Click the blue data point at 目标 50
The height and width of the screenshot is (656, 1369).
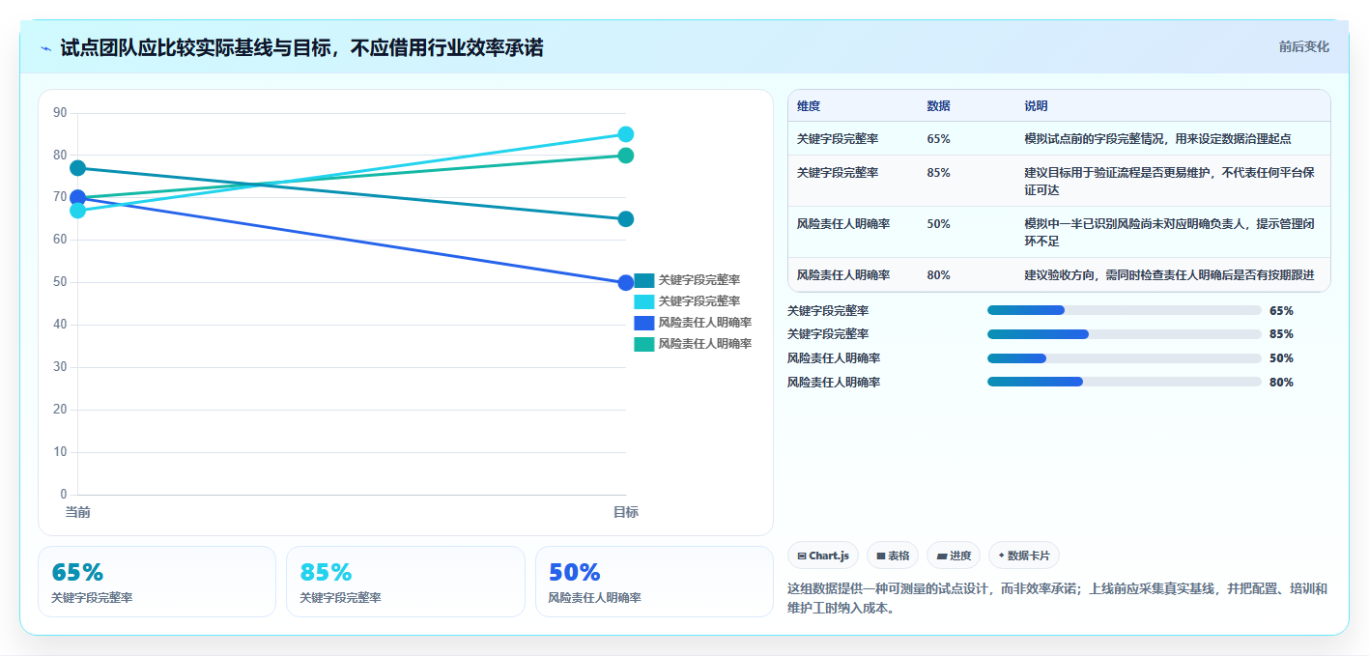click(x=626, y=283)
